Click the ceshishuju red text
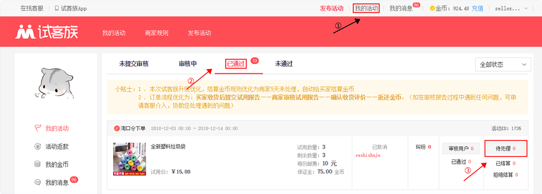The width and height of the screenshot is (542, 194). pos(368,155)
